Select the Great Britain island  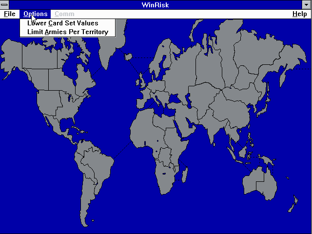click(x=142, y=78)
